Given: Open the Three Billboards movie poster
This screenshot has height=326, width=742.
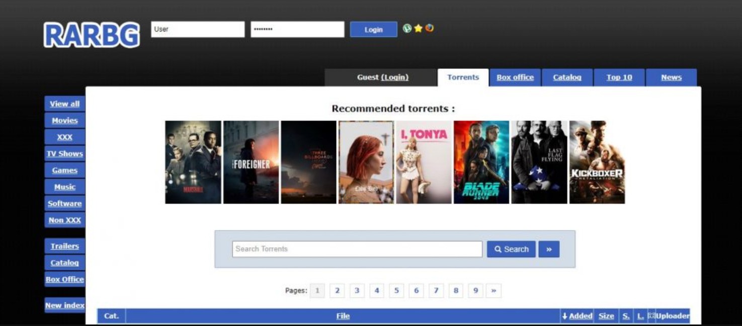Looking at the screenshot, I should pyautogui.click(x=308, y=162).
